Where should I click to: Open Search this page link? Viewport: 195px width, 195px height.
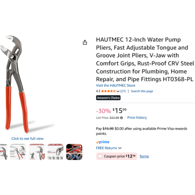(x=142, y=91)
